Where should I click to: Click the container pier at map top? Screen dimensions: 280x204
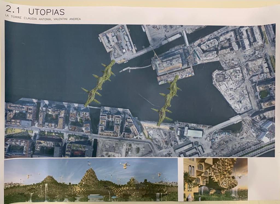point(118,41)
